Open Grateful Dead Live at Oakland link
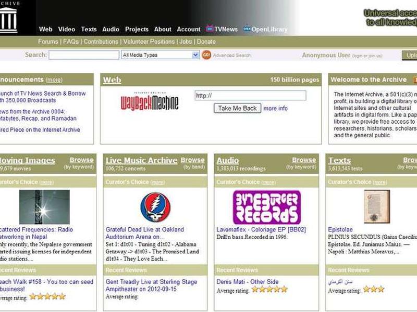The width and height of the screenshot is (417, 312). coord(145,233)
